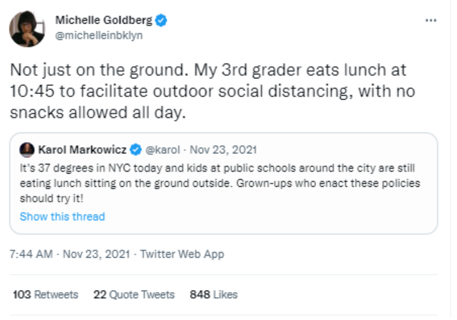The height and width of the screenshot is (320, 457).
Task: Open the tweet's more options menu
Action: pos(431,21)
